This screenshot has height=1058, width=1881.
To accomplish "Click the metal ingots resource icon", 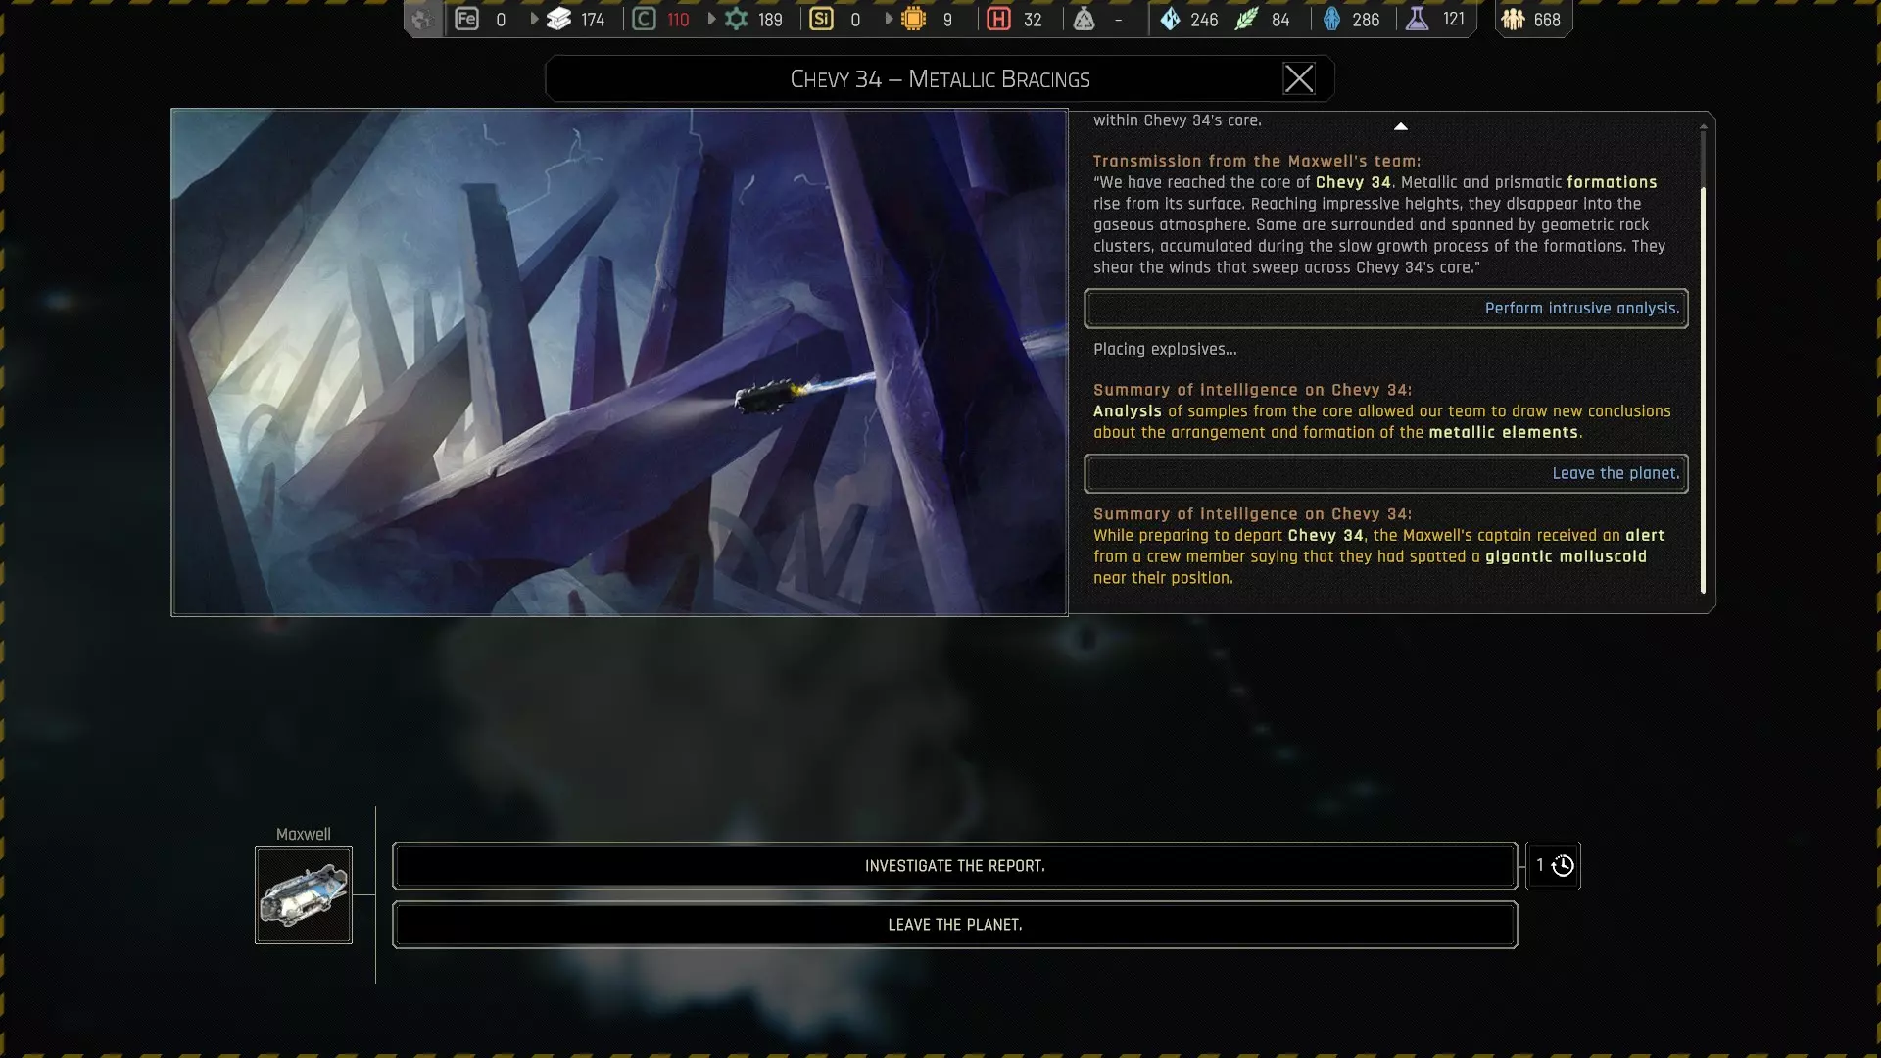I will [x=559, y=19].
